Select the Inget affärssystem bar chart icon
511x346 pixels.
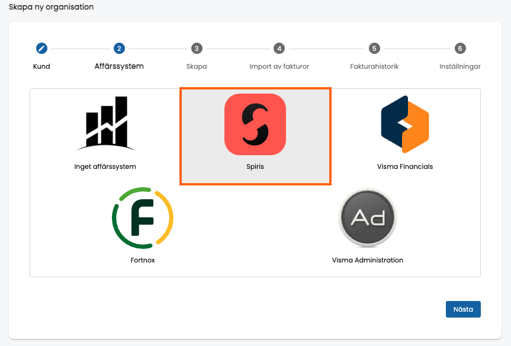(105, 124)
